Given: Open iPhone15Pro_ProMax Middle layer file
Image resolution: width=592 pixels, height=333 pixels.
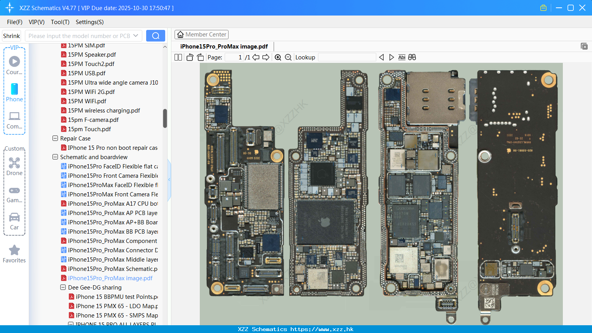Looking at the screenshot, I should point(113,259).
